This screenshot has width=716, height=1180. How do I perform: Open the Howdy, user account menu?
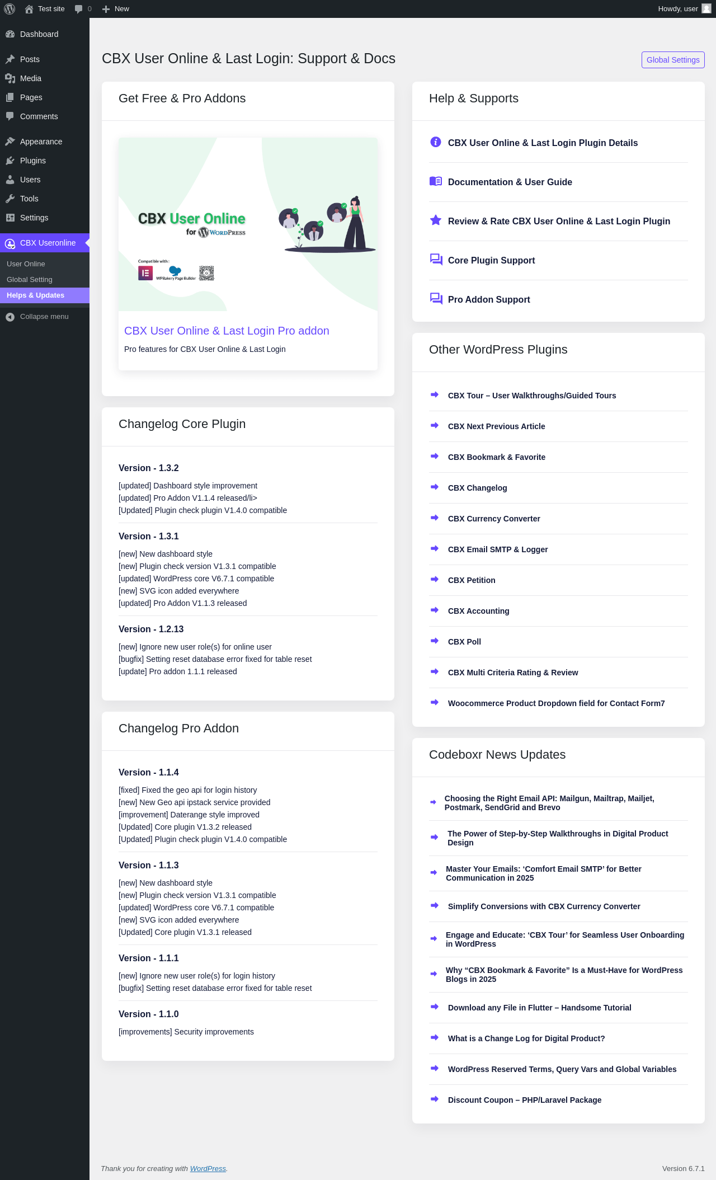point(684,9)
